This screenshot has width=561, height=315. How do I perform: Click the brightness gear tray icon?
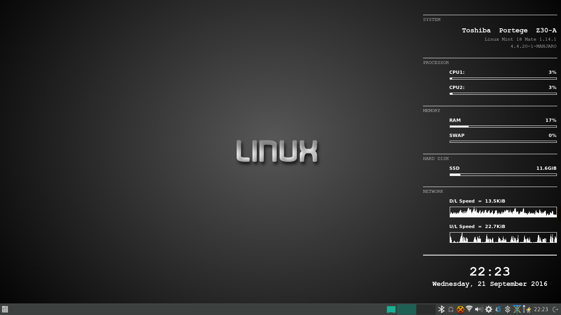point(489,309)
